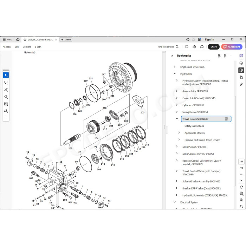
Task: Click the Bookmarks panel vertical scrollbar
Action: click(x=235, y=141)
